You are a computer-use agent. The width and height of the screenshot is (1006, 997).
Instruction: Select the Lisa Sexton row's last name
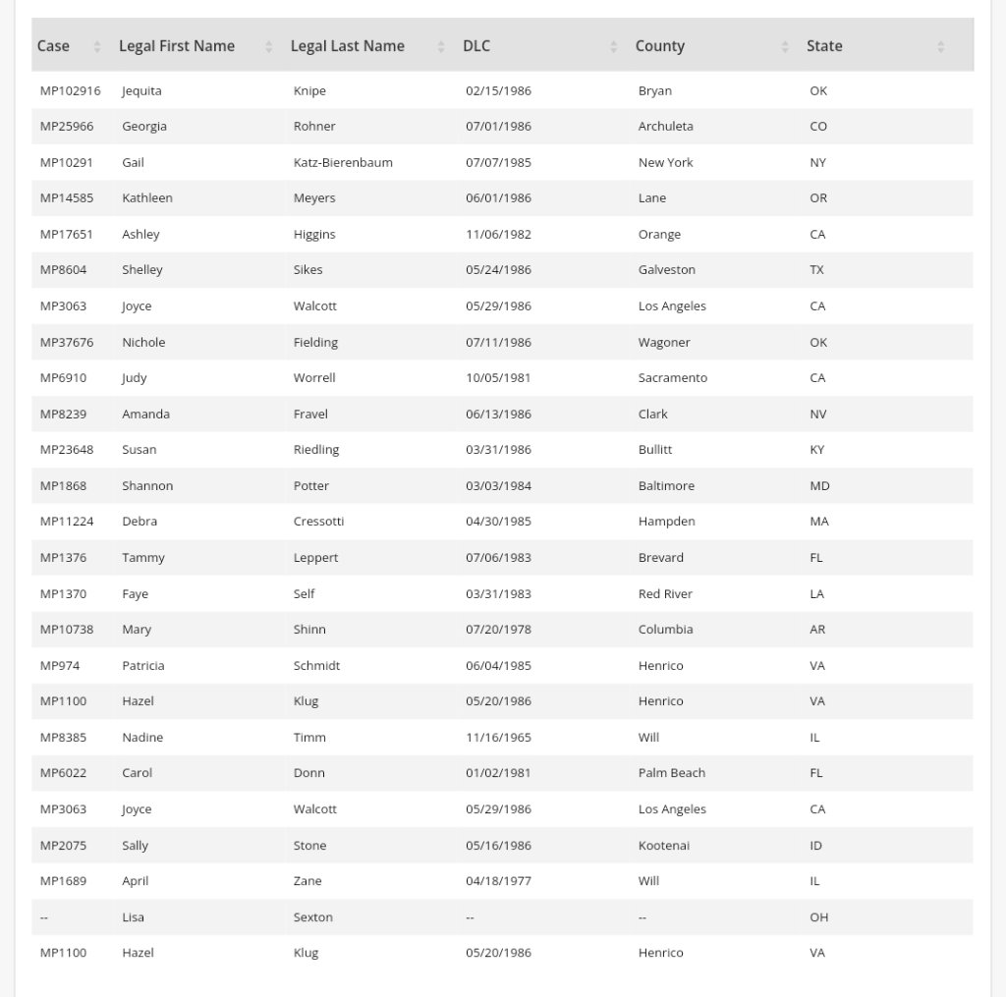point(312,916)
